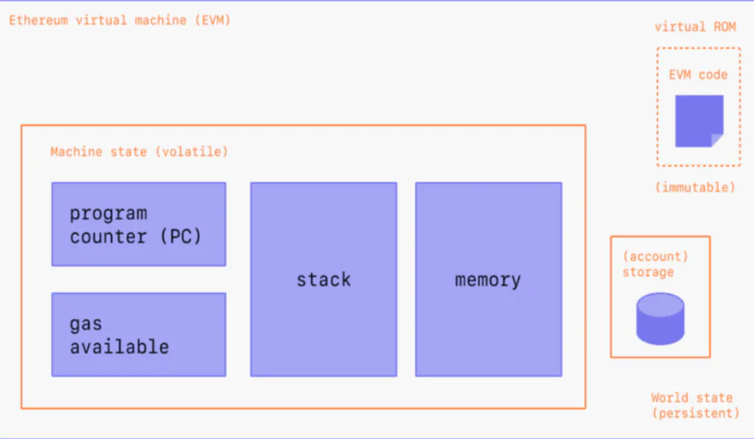The height and width of the screenshot is (439, 754).
Task: Click the memory block
Action: click(488, 279)
